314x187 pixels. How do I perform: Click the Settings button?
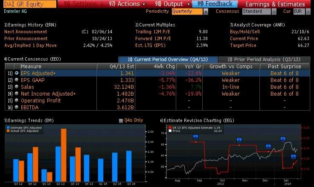[80, 4]
